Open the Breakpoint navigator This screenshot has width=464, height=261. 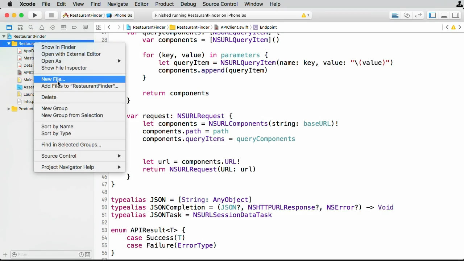(74, 27)
